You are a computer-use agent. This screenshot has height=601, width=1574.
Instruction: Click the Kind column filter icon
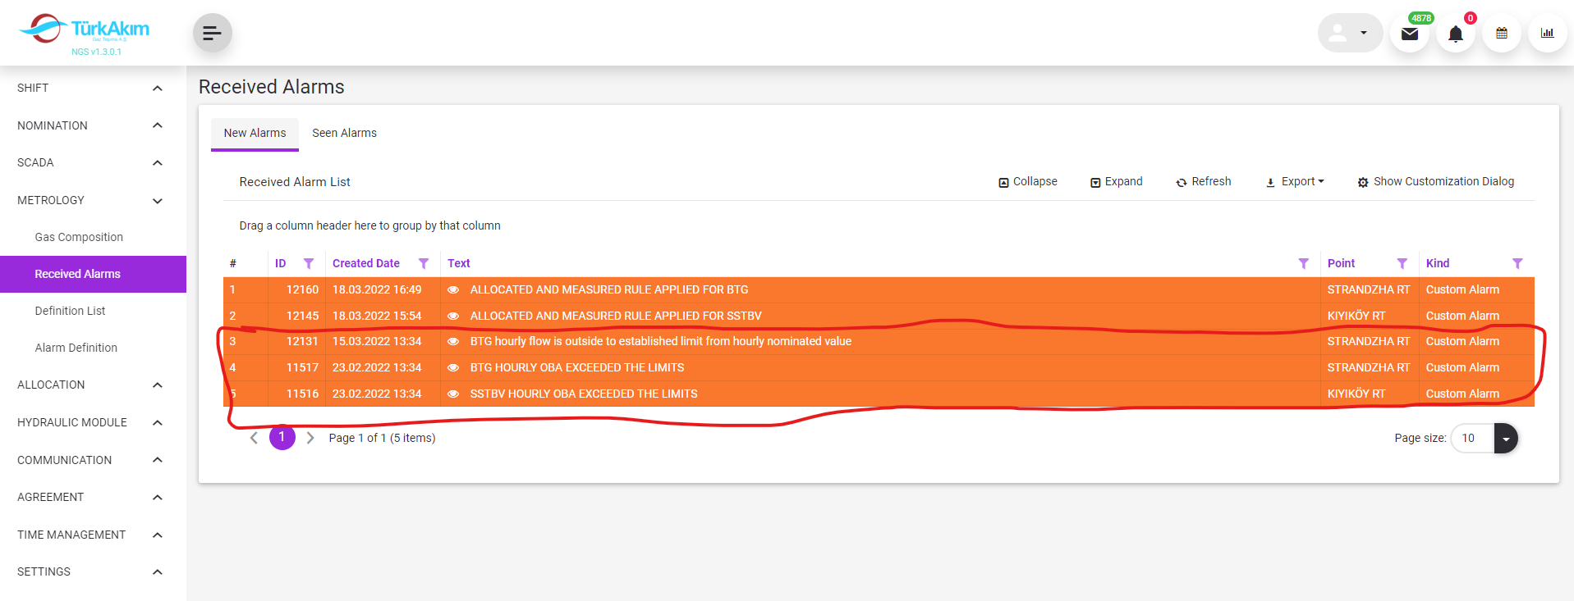(1517, 264)
